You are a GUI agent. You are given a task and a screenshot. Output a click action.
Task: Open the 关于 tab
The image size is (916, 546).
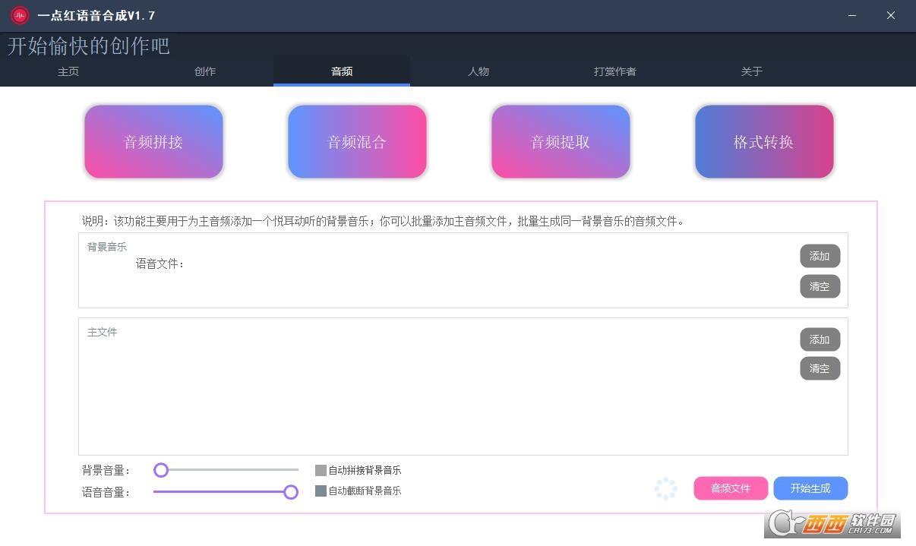752,71
